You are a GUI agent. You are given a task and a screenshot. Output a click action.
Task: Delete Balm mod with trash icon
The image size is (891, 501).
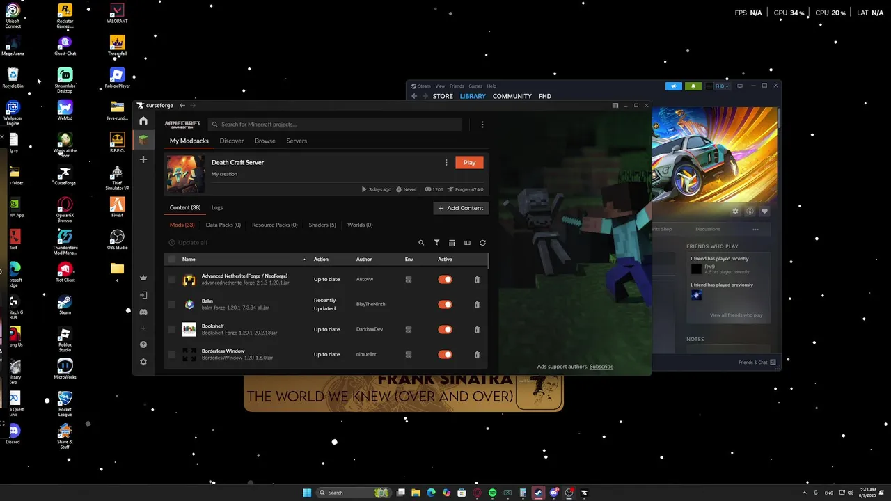click(x=477, y=305)
